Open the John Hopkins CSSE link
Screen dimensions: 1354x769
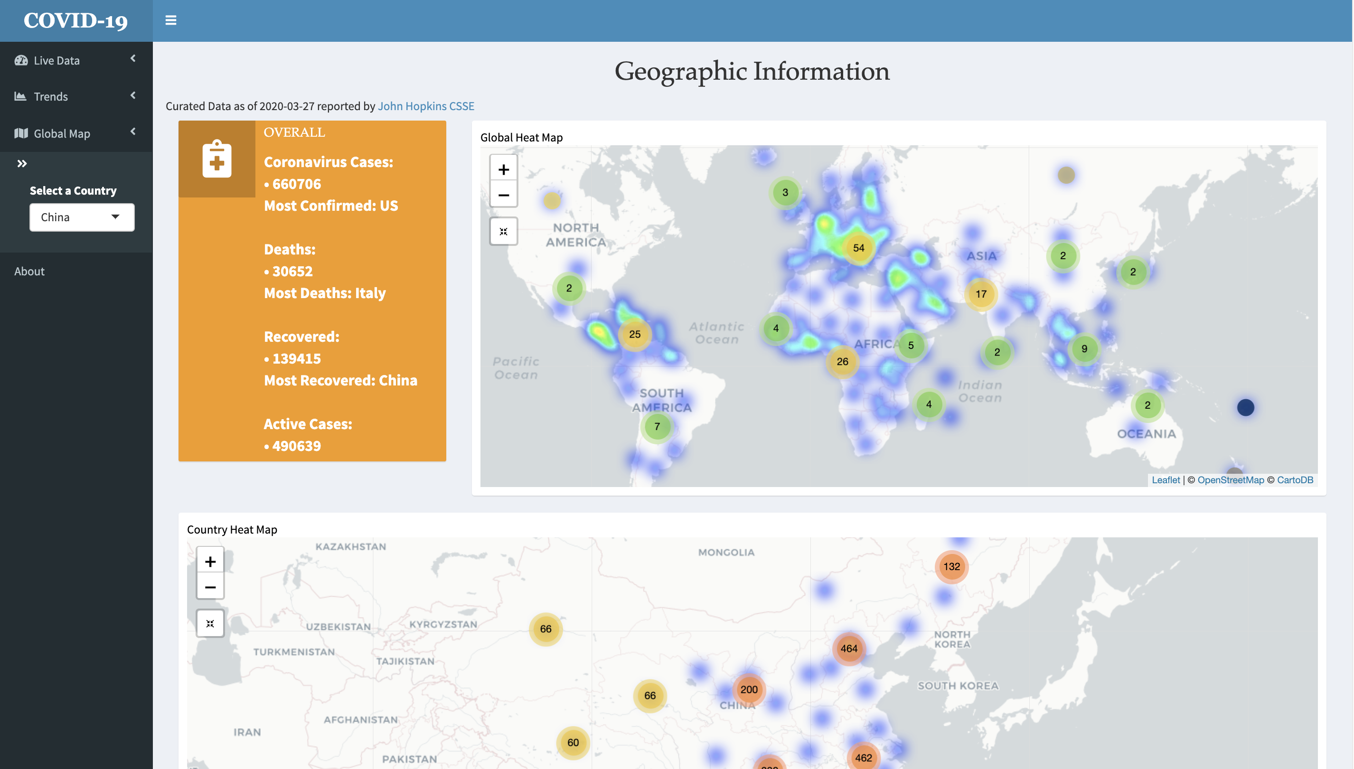(x=426, y=106)
